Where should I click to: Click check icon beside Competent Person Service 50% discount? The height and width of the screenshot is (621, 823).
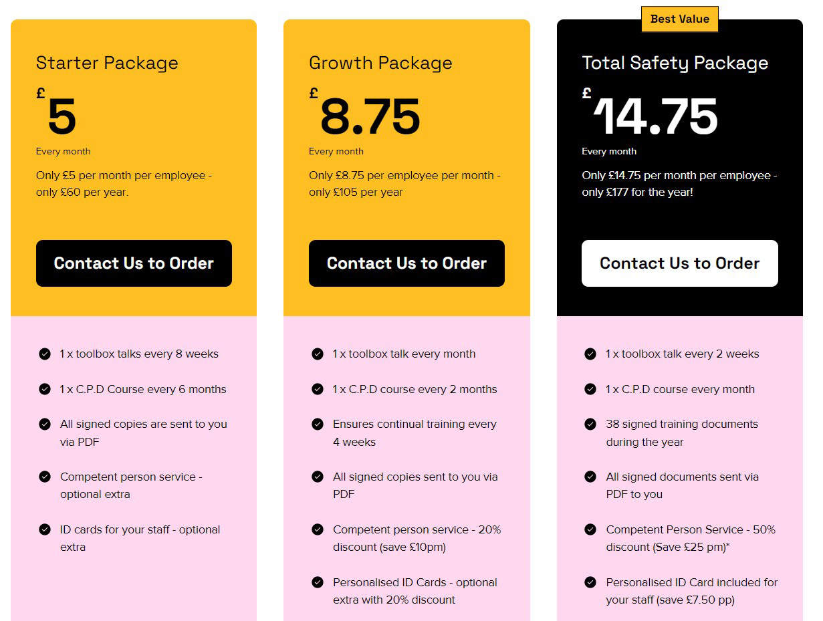[590, 529]
